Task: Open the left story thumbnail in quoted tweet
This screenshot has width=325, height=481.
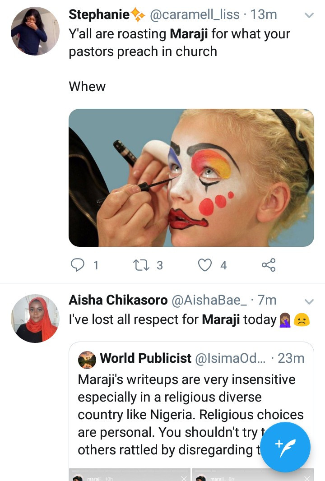Action: coord(130,476)
